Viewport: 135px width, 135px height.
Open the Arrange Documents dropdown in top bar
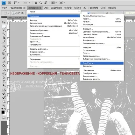tap(54, 3)
